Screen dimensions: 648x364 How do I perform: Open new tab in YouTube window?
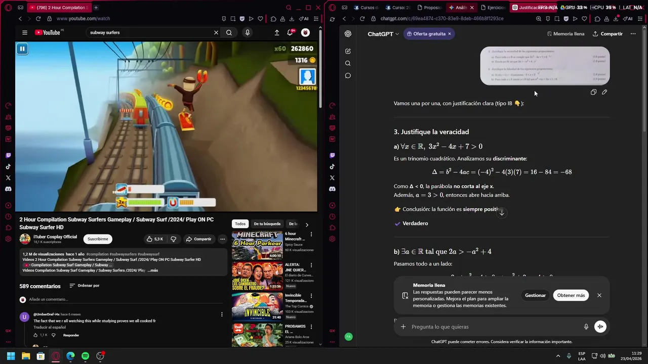[96, 8]
